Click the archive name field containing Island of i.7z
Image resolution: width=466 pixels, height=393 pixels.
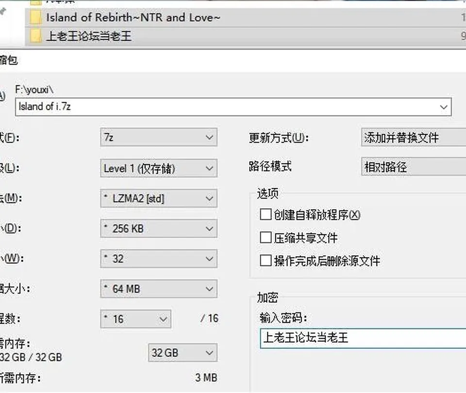[x=233, y=107]
